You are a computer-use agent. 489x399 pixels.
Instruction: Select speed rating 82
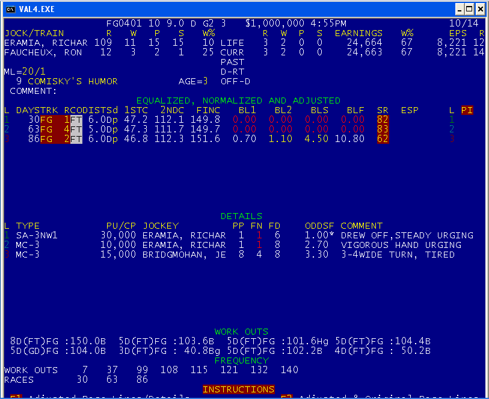pyautogui.click(x=383, y=120)
